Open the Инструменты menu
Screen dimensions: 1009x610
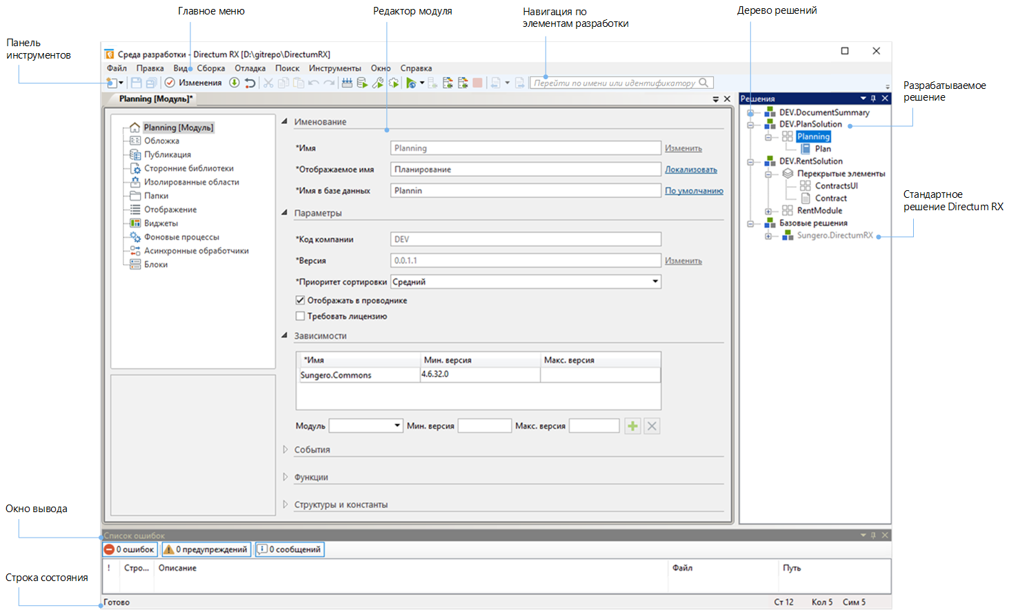tap(334, 68)
